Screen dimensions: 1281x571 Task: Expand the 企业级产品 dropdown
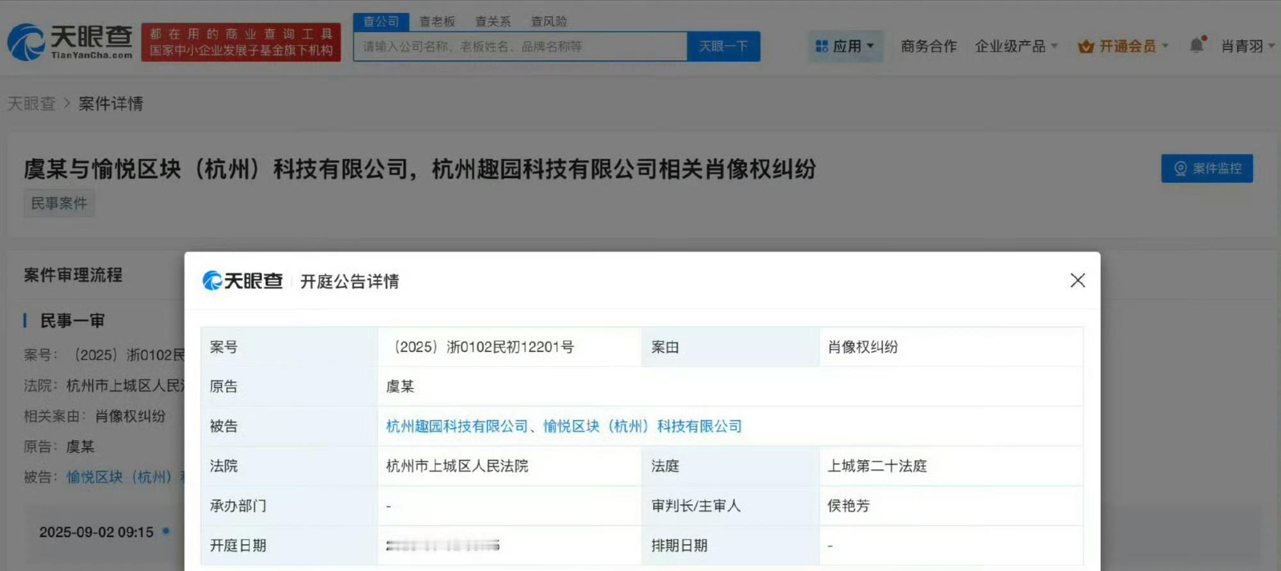click(1016, 46)
